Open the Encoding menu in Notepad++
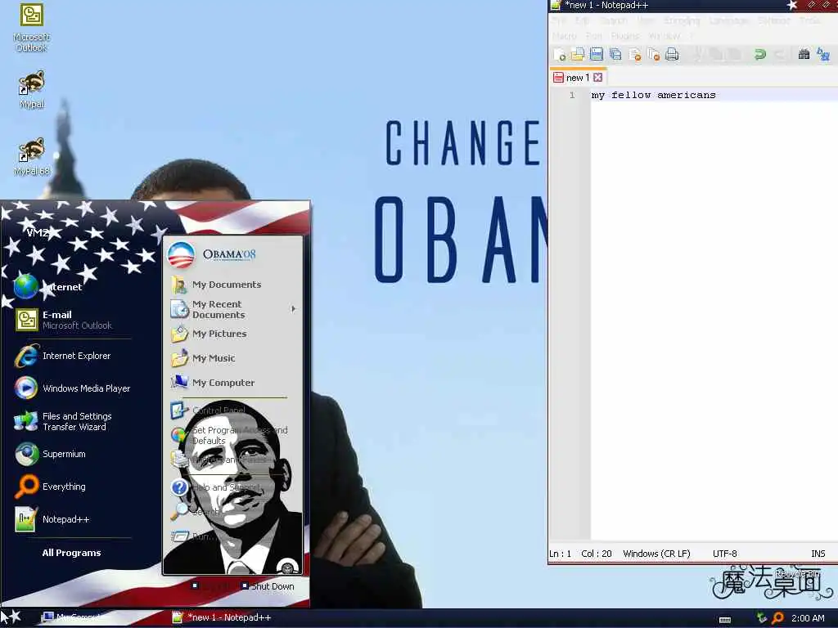This screenshot has height=628, width=838. pyautogui.click(x=682, y=20)
